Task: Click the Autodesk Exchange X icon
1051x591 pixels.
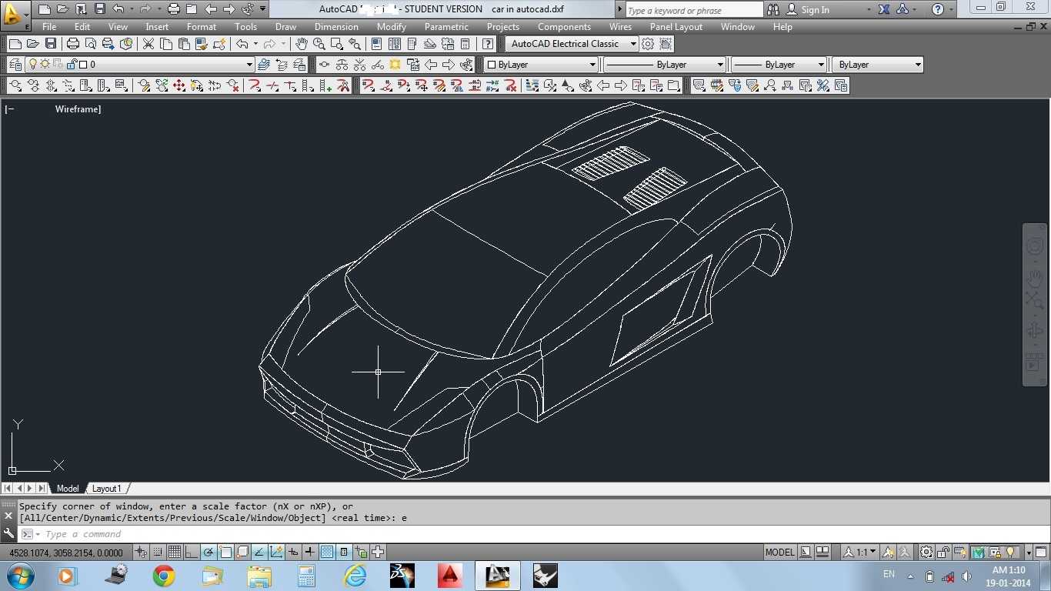Action: click(884, 9)
